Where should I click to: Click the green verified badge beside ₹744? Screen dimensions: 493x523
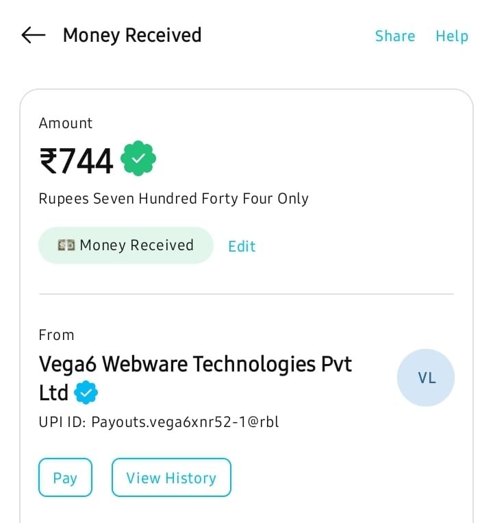[138, 159]
